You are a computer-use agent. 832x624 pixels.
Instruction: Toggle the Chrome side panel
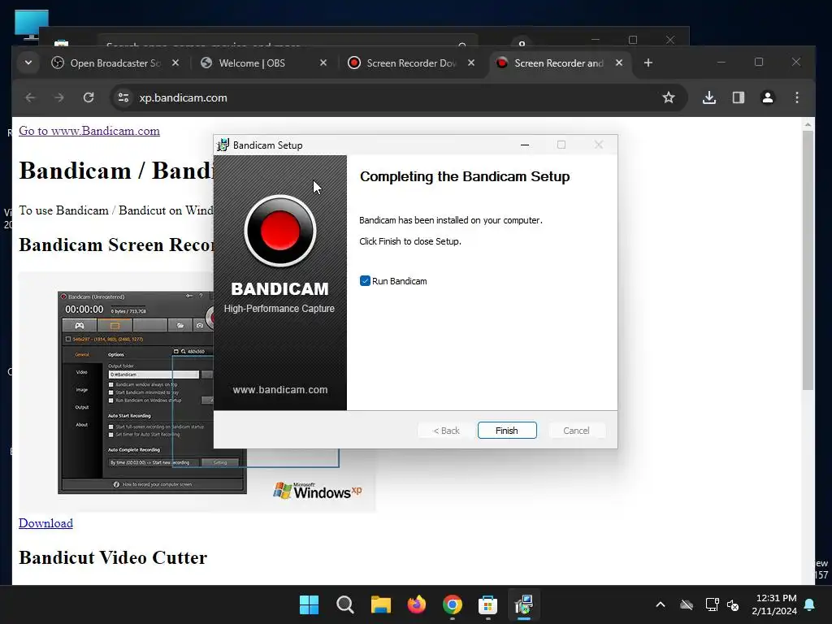point(739,97)
